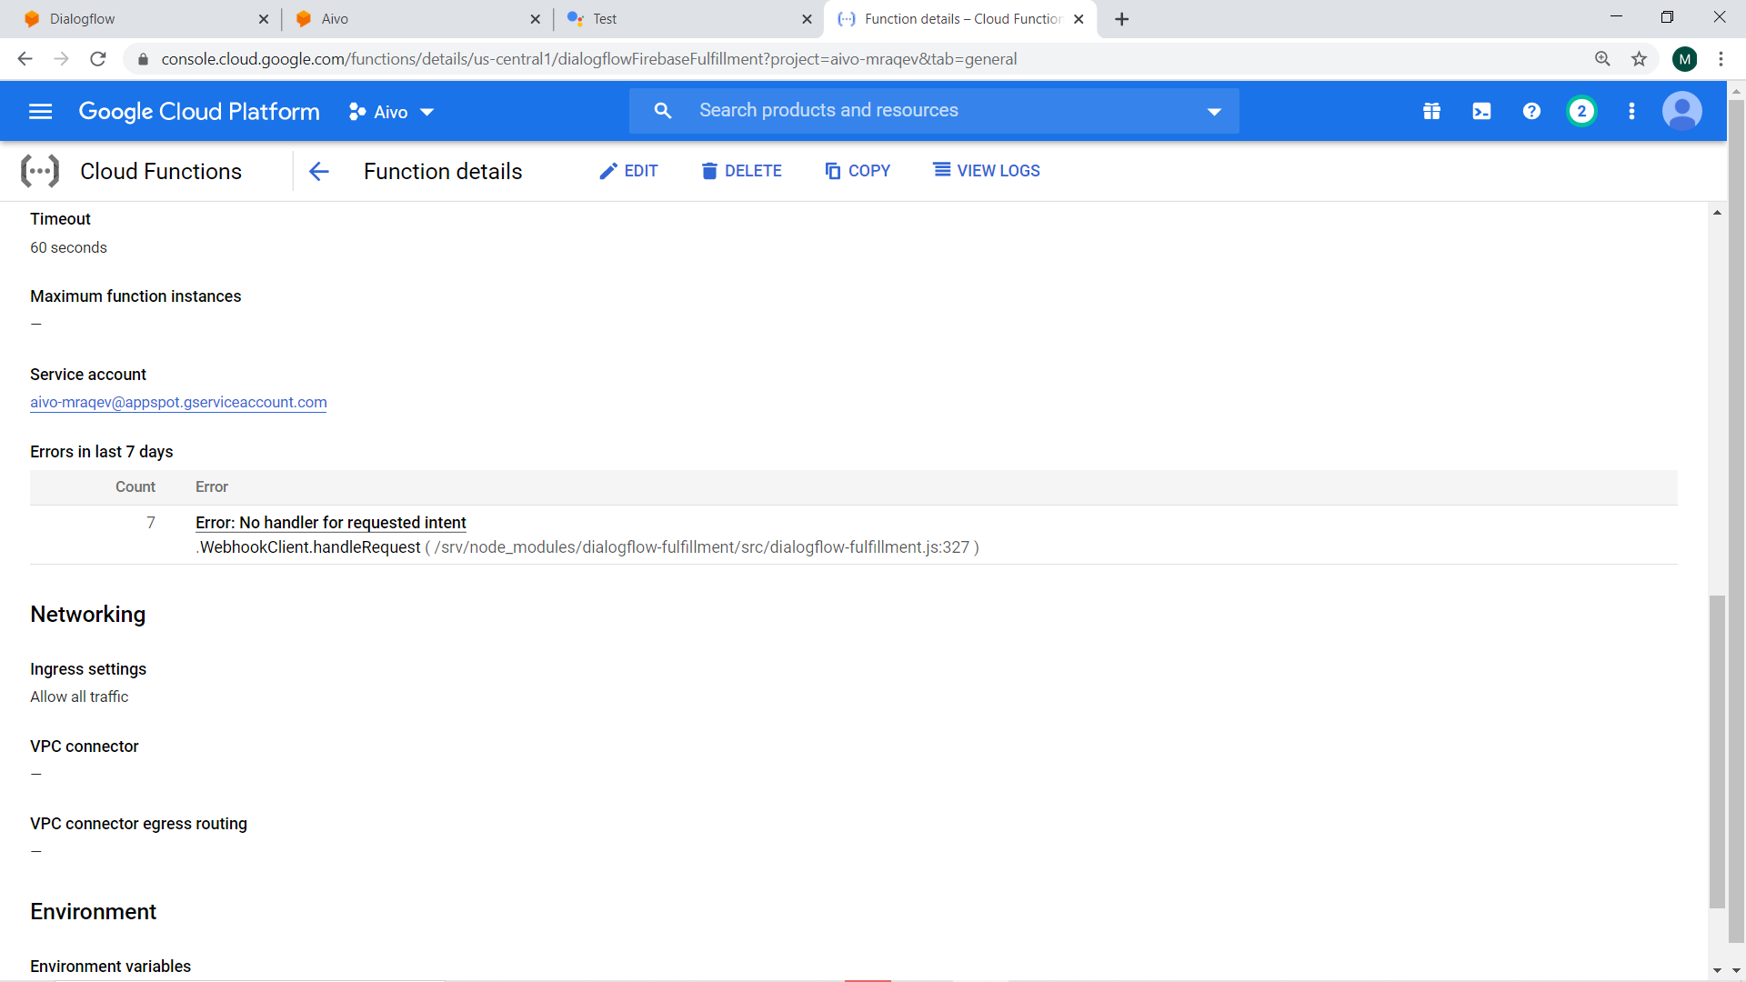1746x982 pixels.
Task: Bookmark this page with star icon
Action: click(x=1639, y=59)
